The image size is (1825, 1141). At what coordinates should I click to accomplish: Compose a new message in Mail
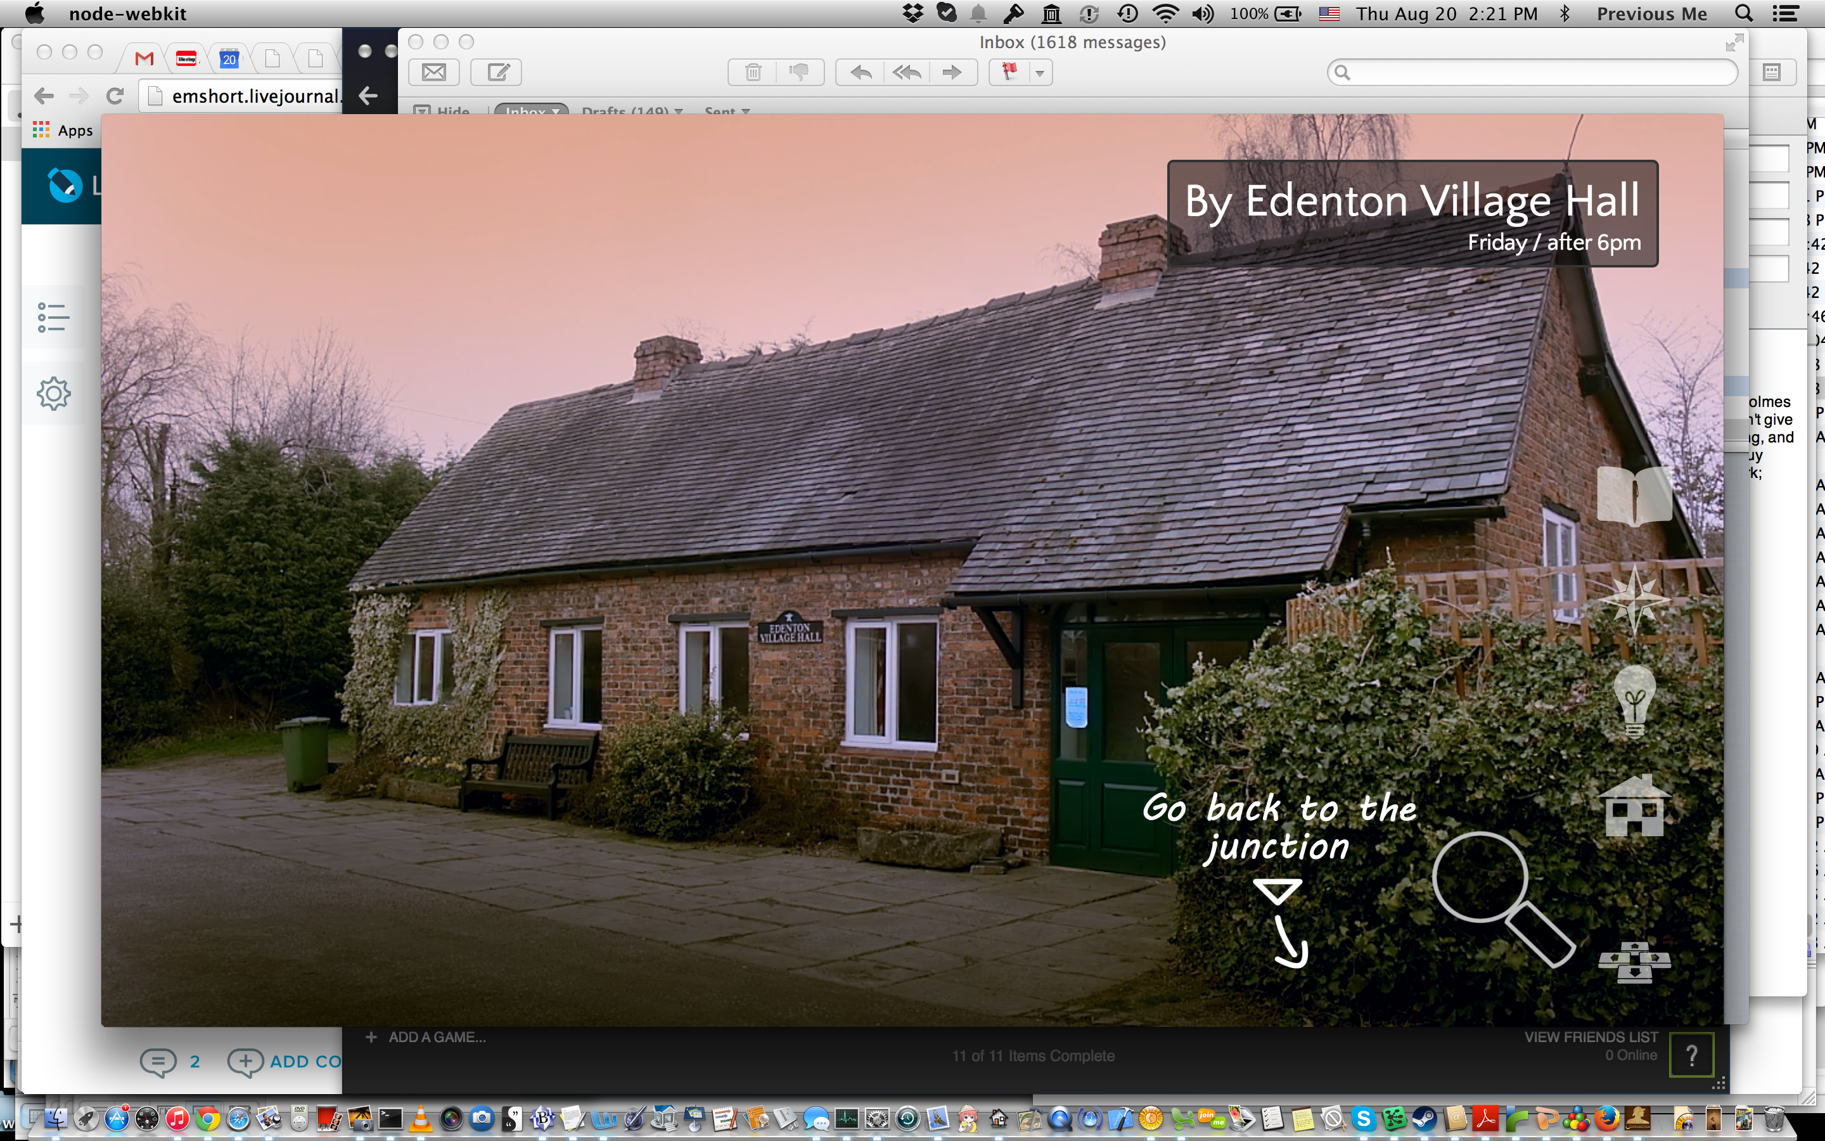click(x=496, y=72)
